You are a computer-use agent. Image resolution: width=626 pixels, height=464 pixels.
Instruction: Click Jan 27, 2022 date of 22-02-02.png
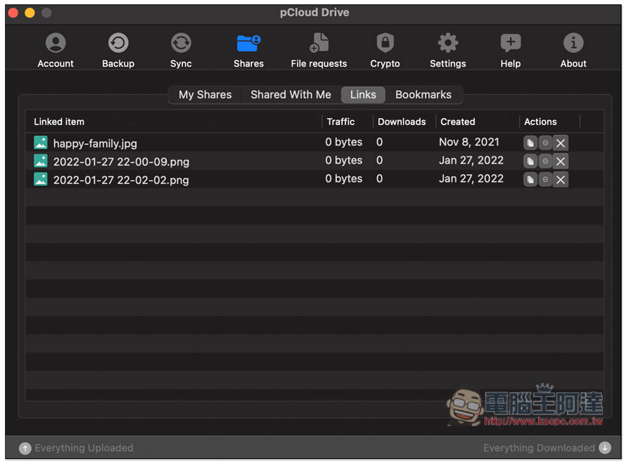tap(471, 179)
